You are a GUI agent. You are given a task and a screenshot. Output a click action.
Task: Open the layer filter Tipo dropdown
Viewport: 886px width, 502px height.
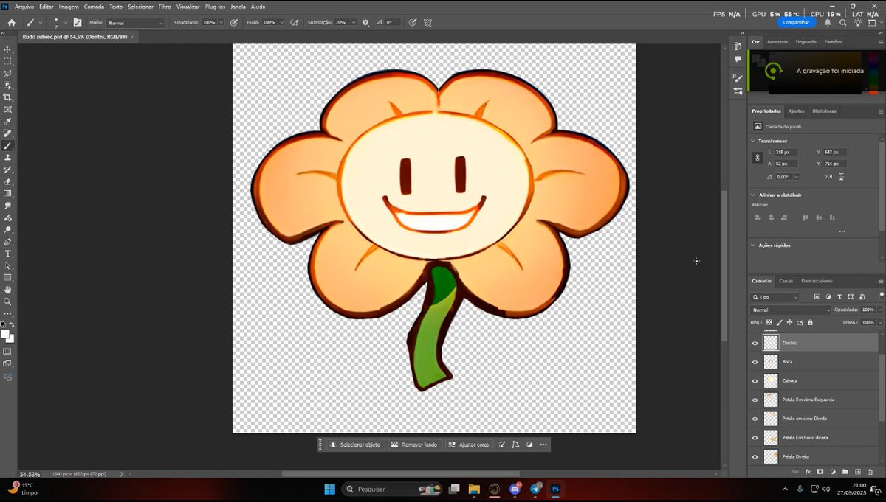(x=775, y=297)
